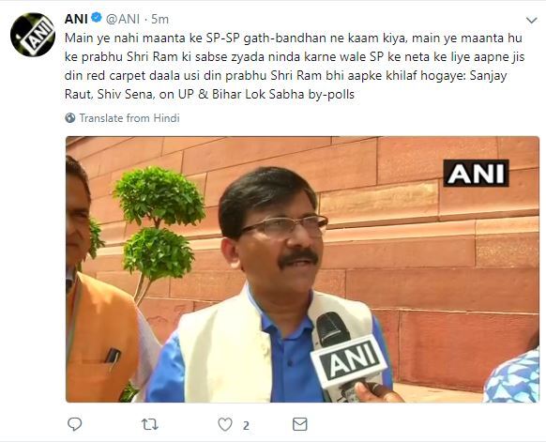
Task: Click the tweet body text
Action: (295, 67)
